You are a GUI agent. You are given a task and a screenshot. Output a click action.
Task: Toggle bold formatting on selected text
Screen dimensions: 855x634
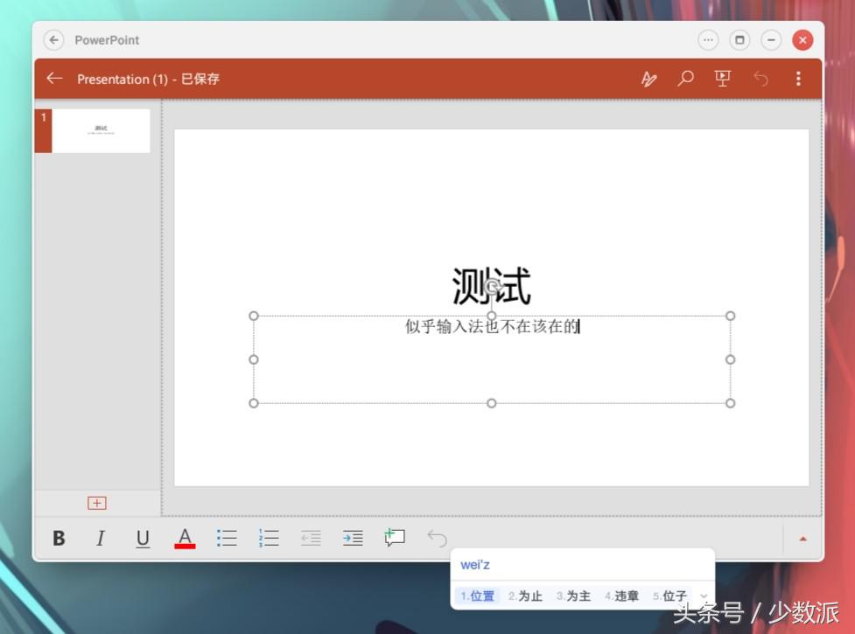(x=58, y=538)
